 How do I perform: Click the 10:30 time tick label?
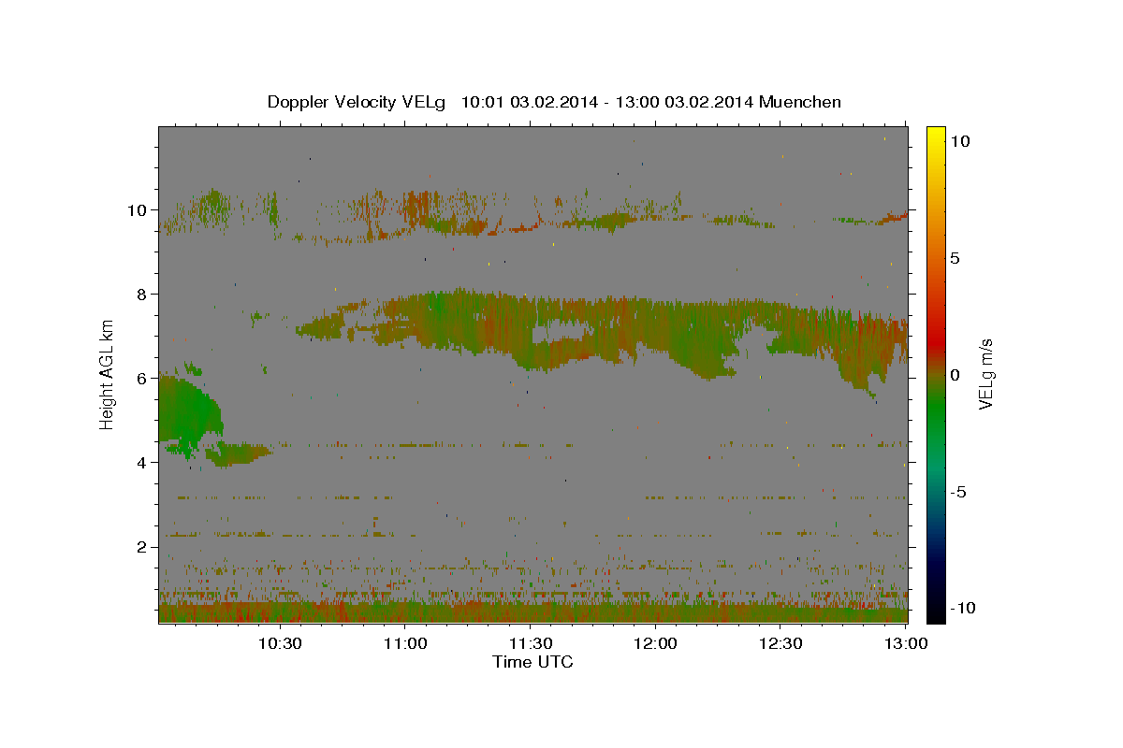[279, 643]
